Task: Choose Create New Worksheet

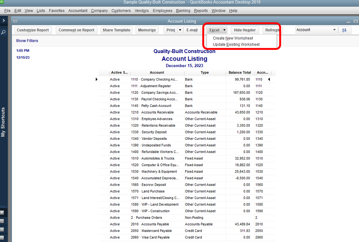Action: point(233,38)
